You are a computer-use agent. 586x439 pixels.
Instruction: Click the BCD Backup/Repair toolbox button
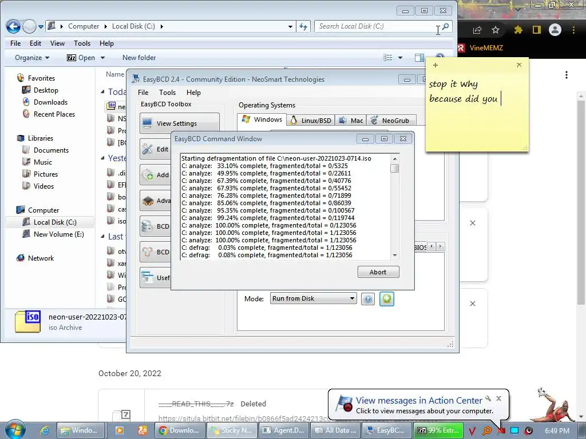(x=156, y=226)
